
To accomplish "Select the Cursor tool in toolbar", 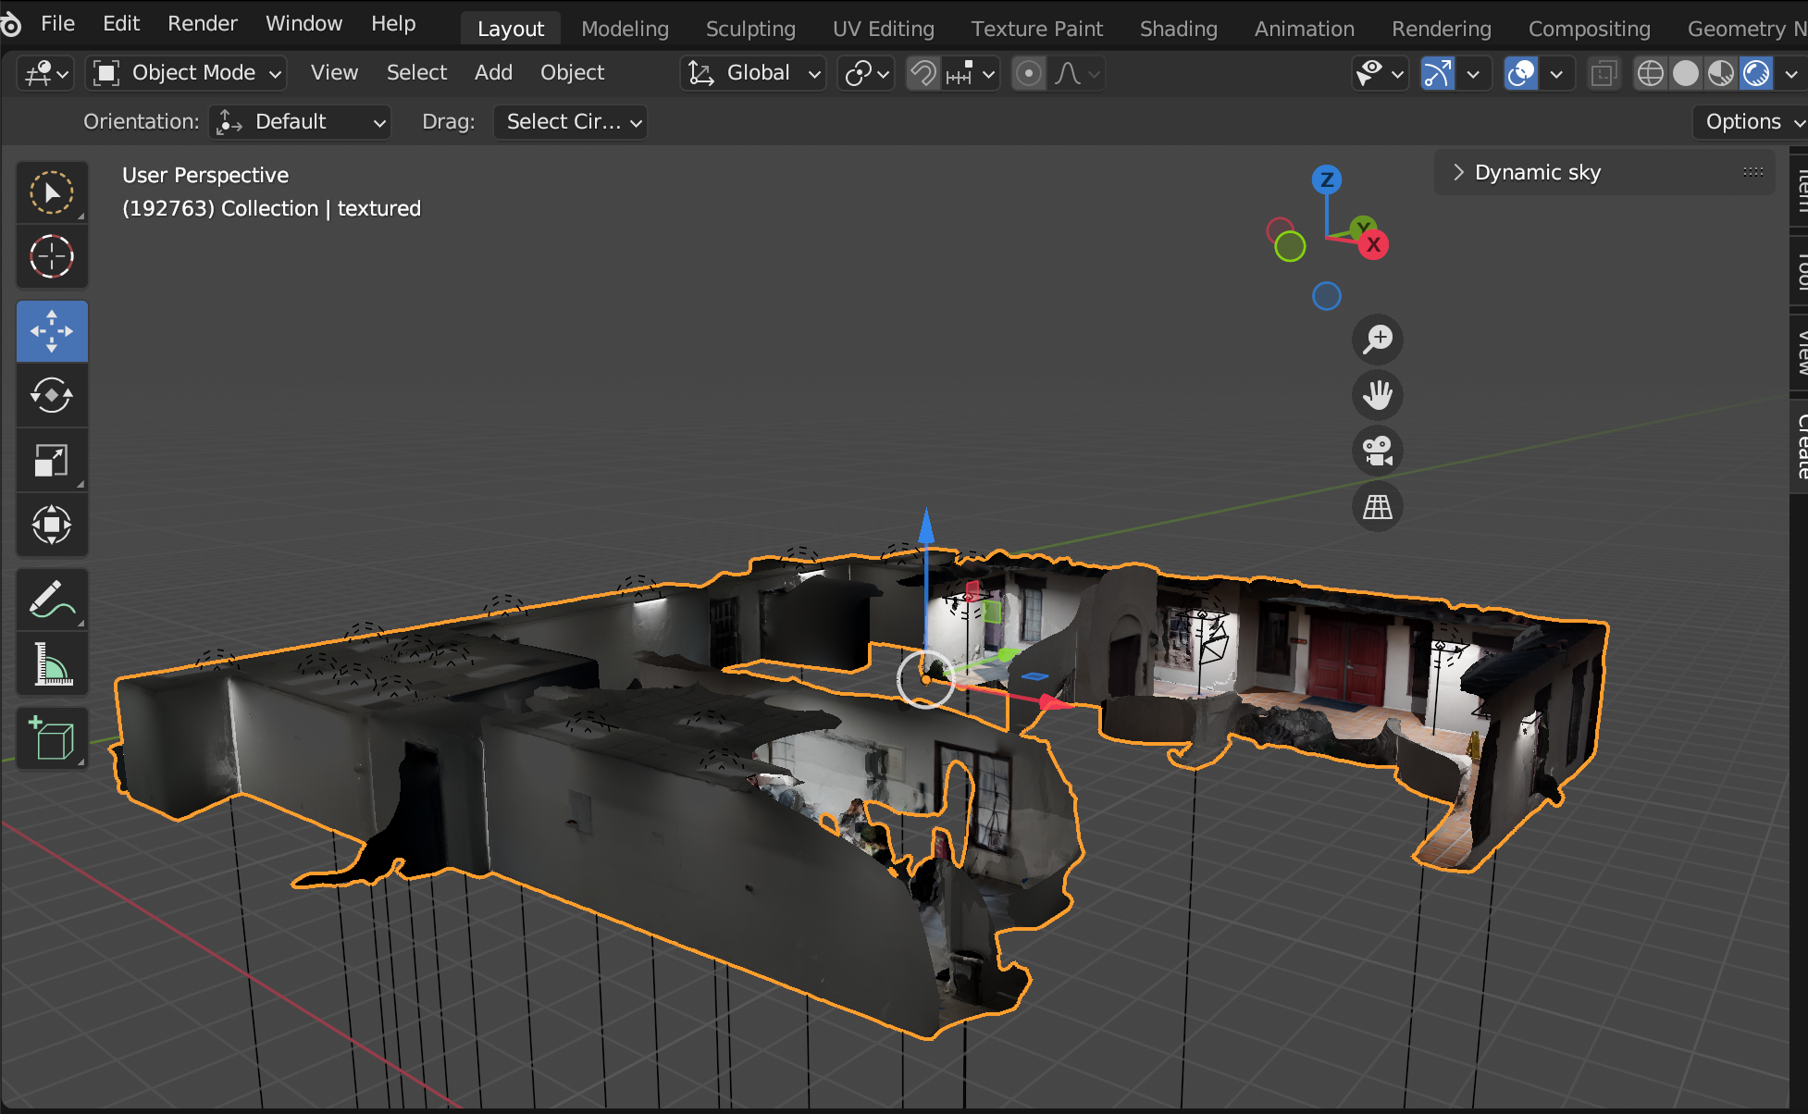I will pyautogui.click(x=52, y=257).
